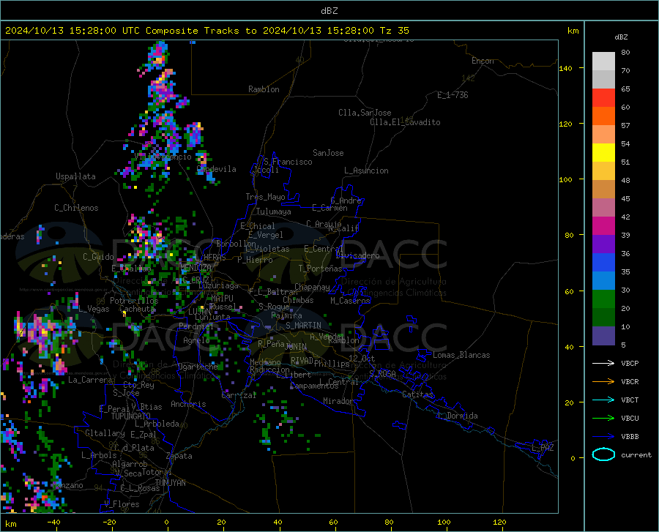The image size is (659, 532).
Task: Click the cyan 'current' ellipse icon
Action: pyautogui.click(x=603, y=454)
